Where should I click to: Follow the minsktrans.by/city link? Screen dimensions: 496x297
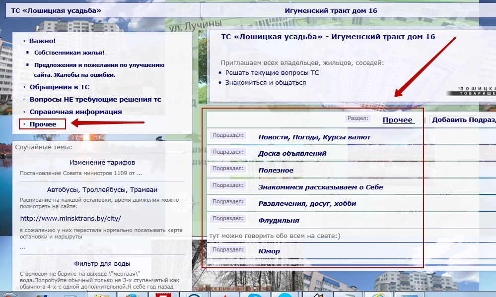pos(71,218)
